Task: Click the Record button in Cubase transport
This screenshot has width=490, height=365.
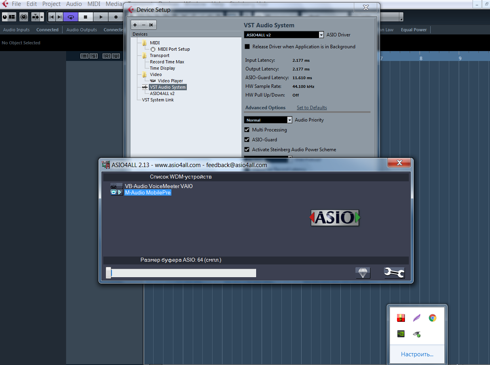Action: pyautogui.click(x=116, y=17)
